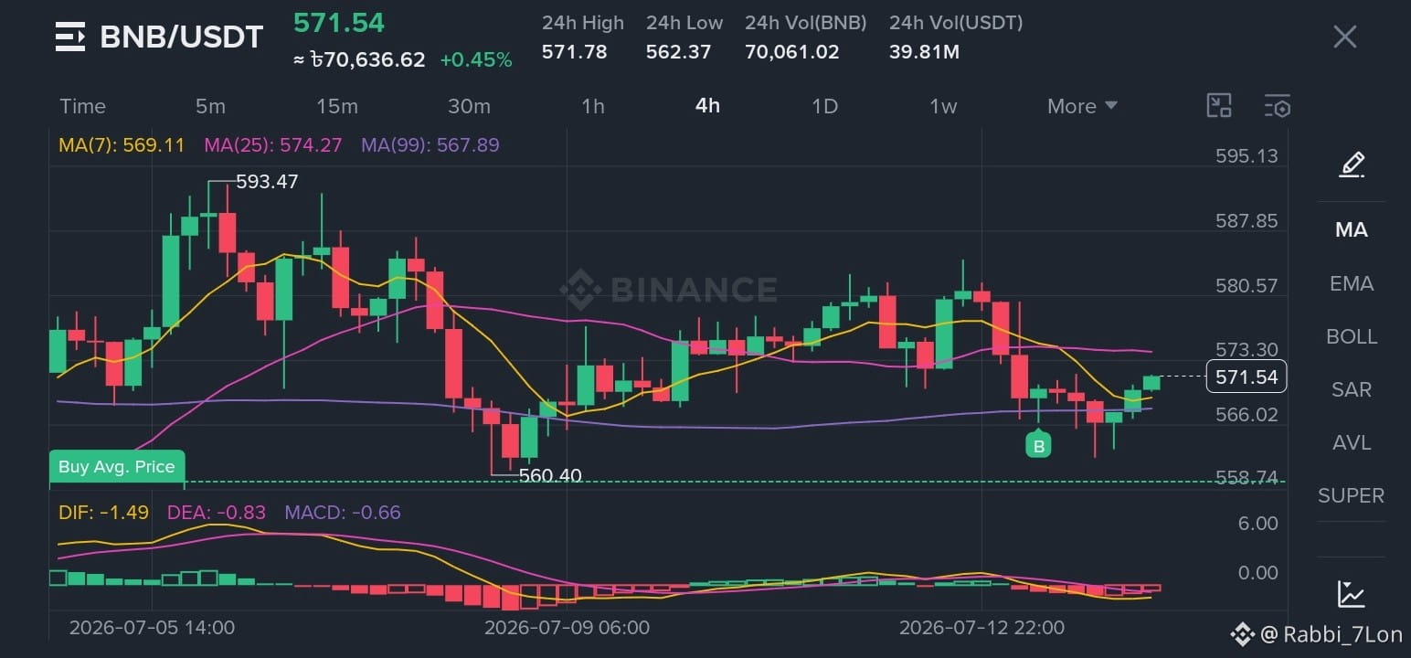Image resolution: width=1411 pixels, height=658 pixels.
Task: Click the 566.02 price axis label
Action: pos(1247,415)
